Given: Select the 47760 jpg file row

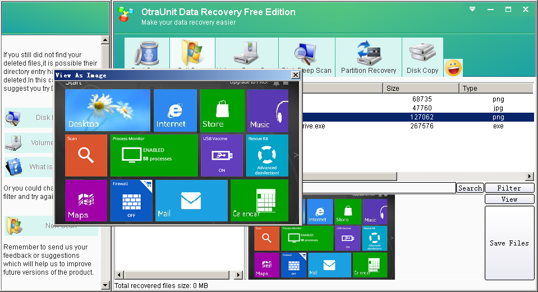Looking at the screenshot, I should pyautogui.click(x=418, y=108).
